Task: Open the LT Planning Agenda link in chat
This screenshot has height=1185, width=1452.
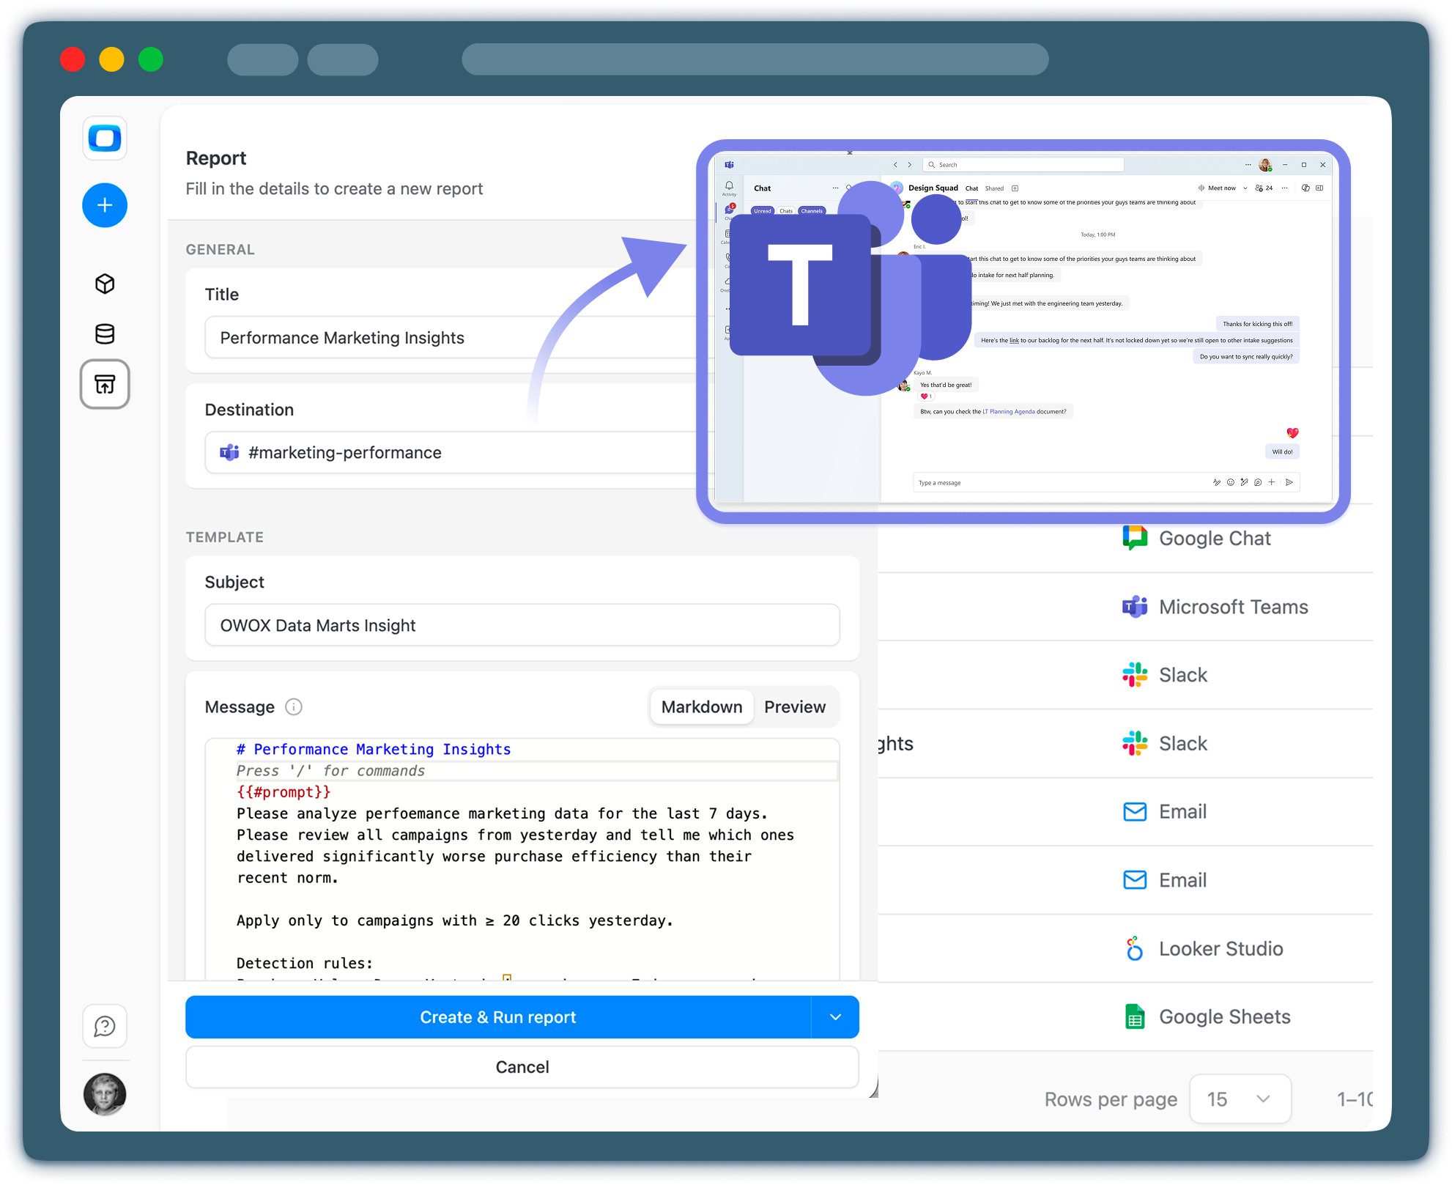Action: coord(1009,411)
